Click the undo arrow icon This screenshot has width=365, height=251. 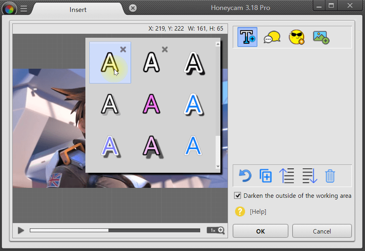tap(245, 176)
